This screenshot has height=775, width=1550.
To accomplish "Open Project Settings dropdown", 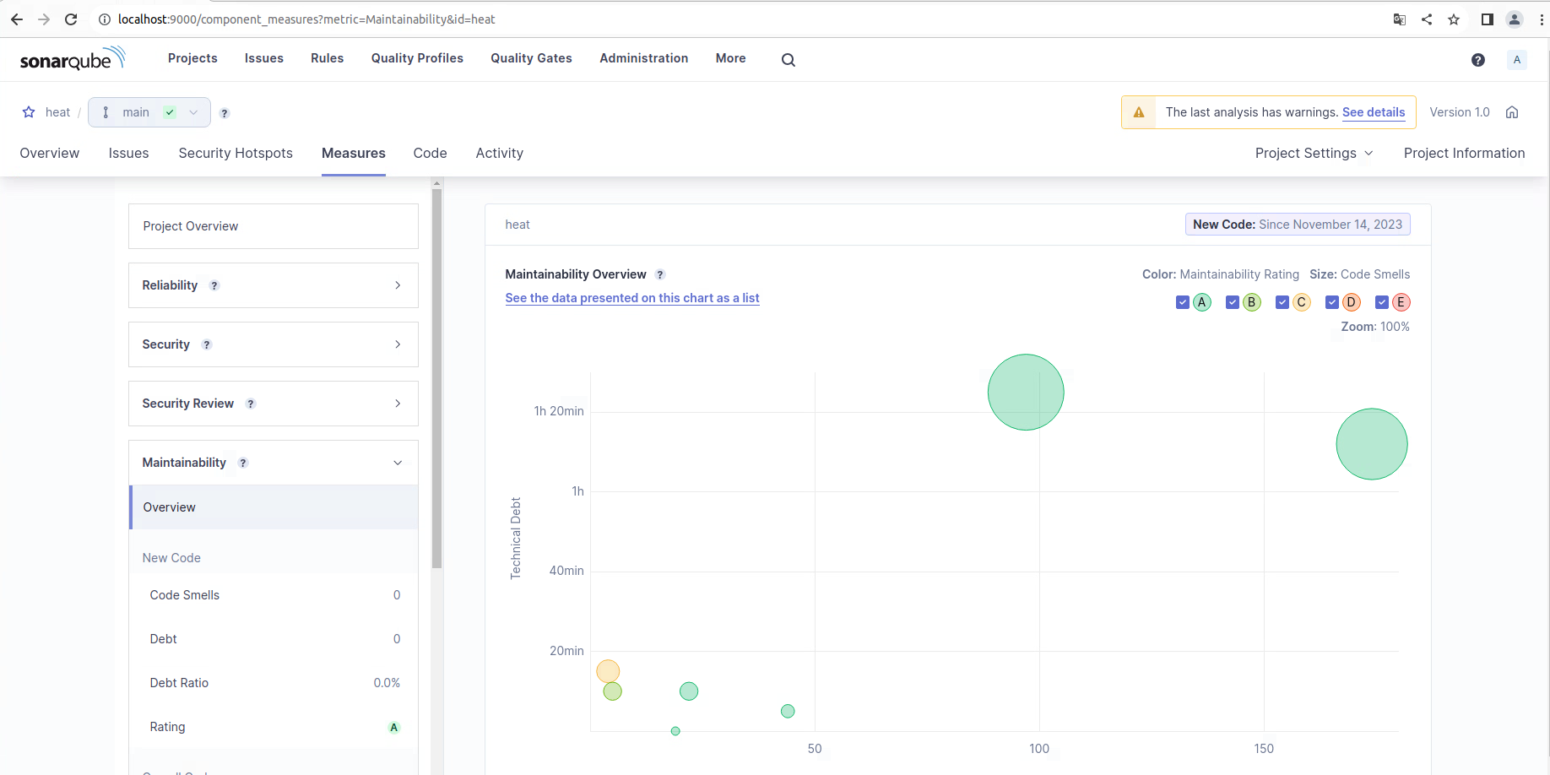I will pyautogui.click(x=1314, y=153).
